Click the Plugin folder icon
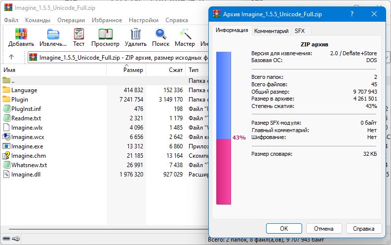 pyautogui.click(x=6, y=99)
